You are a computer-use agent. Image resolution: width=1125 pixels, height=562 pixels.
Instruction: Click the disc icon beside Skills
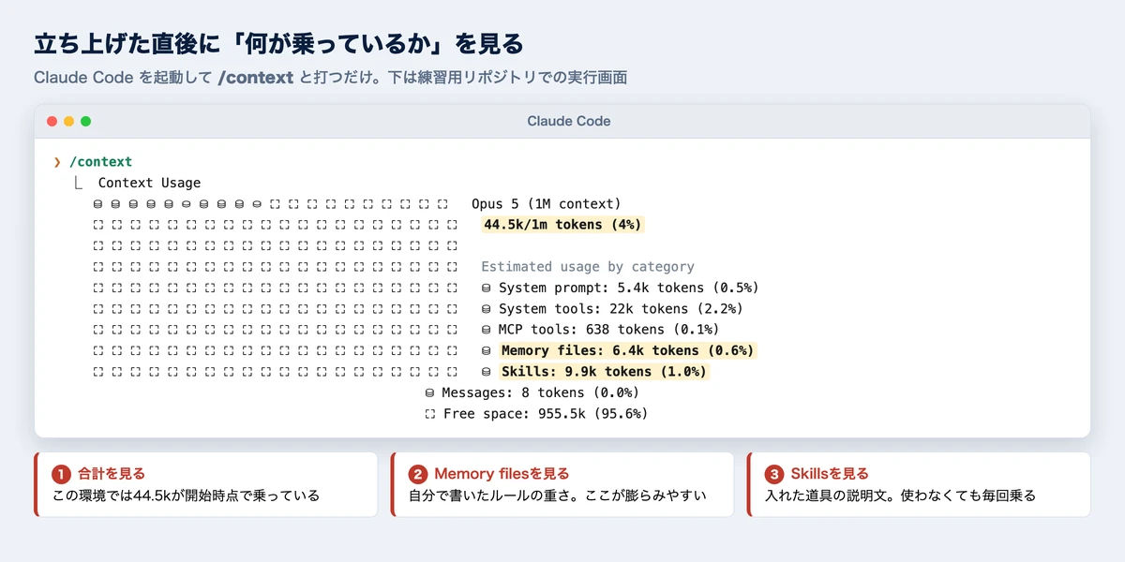[x=487, y=372]
